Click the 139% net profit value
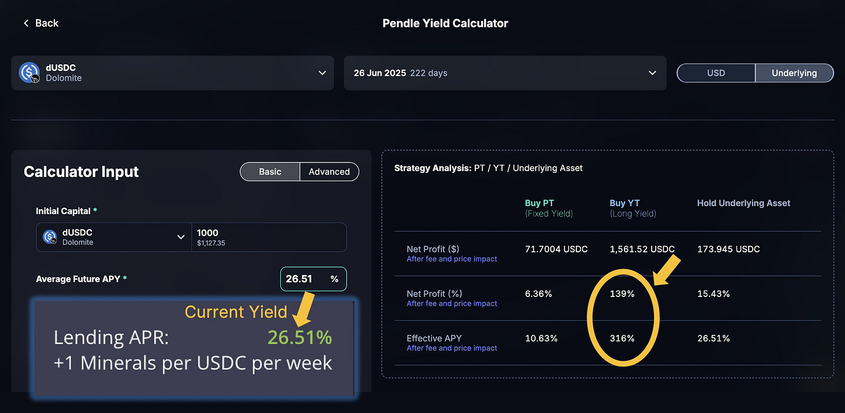 coord(622,294)
